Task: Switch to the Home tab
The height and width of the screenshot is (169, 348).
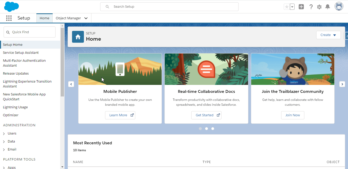Action: pos(44,18)
